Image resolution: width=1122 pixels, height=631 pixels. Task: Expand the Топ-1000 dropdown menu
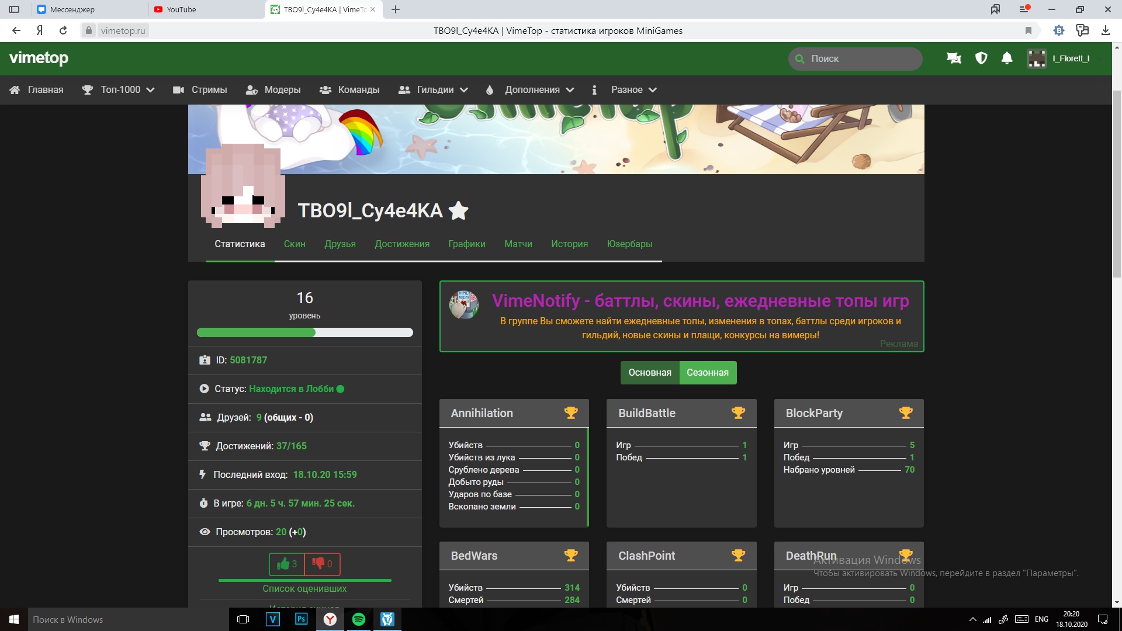pyautogui.click(x=118, y=89)
